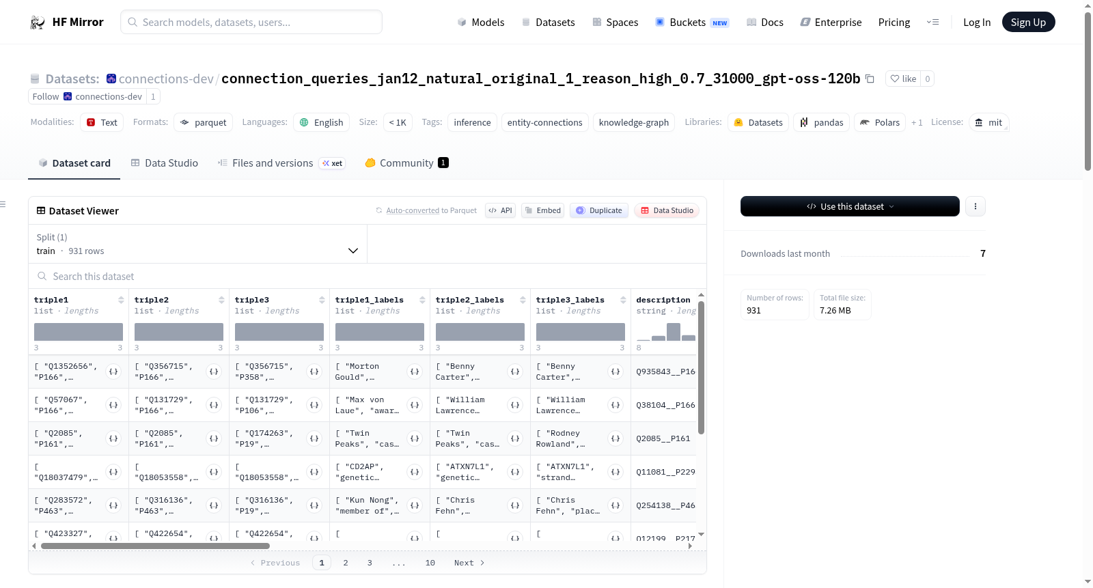Open the Spaces nav item
Image resolution: width=1093 pixels, height=588 pixels.
[615, 23]
